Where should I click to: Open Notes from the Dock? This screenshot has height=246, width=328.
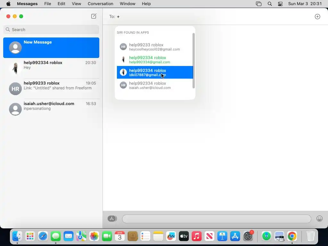pyautogui.click(x=158, y=236)
